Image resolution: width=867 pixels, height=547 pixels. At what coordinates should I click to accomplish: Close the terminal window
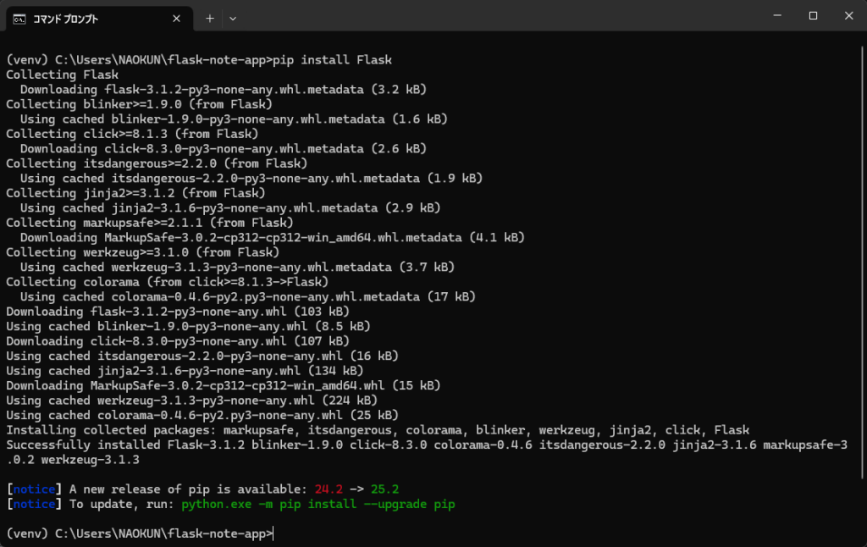click(x=848, y=15)
